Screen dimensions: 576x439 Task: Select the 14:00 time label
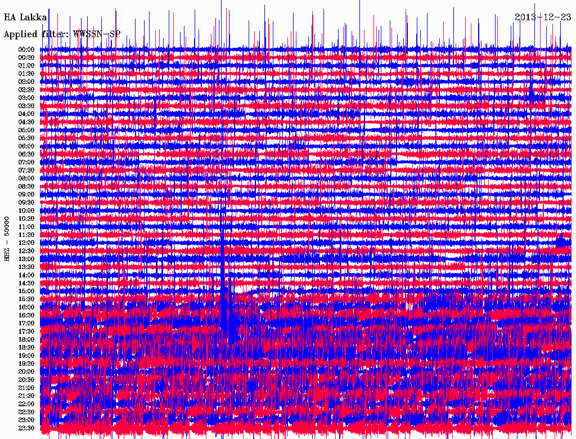point(26,275)
